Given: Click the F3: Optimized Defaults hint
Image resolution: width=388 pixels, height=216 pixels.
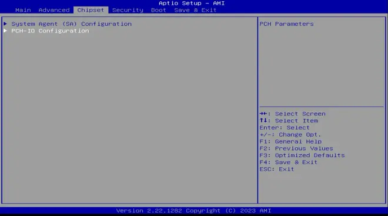Looking at the screenshot, I should [302, 155].
